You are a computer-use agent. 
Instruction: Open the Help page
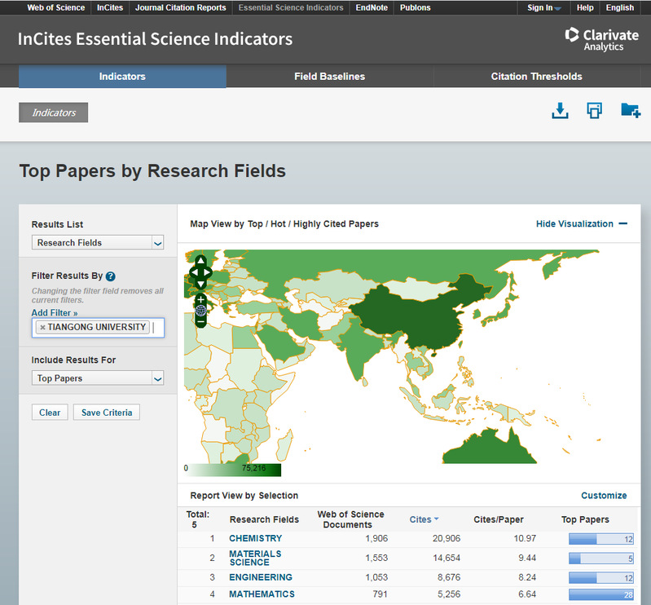(584, 7)
